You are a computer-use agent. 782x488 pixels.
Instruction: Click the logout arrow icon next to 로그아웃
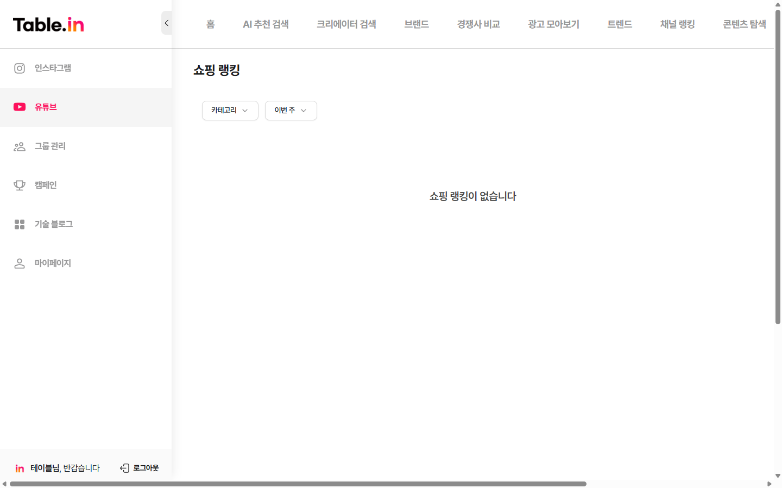click(x=124, y=467)
